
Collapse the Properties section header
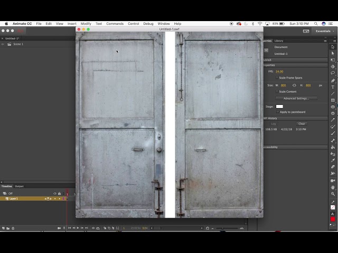point(295,65)
